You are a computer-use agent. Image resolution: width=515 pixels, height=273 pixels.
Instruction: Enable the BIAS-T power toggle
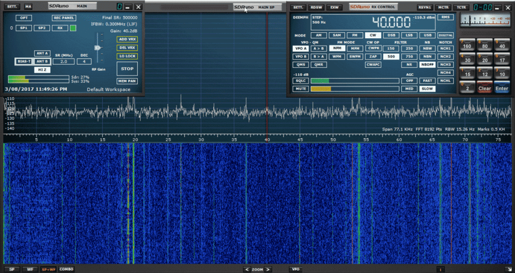(24, 61)
